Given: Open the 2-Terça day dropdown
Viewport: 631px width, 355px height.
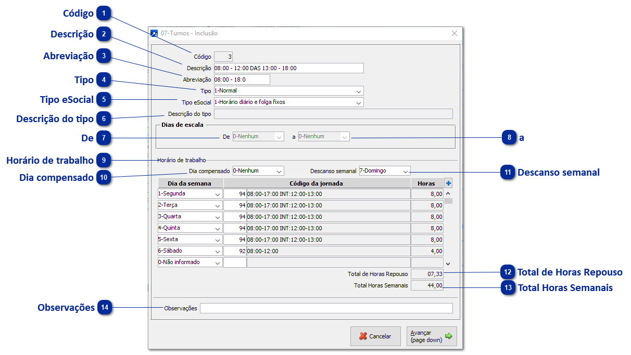Looking at the screenshot, I should point(190,205).
